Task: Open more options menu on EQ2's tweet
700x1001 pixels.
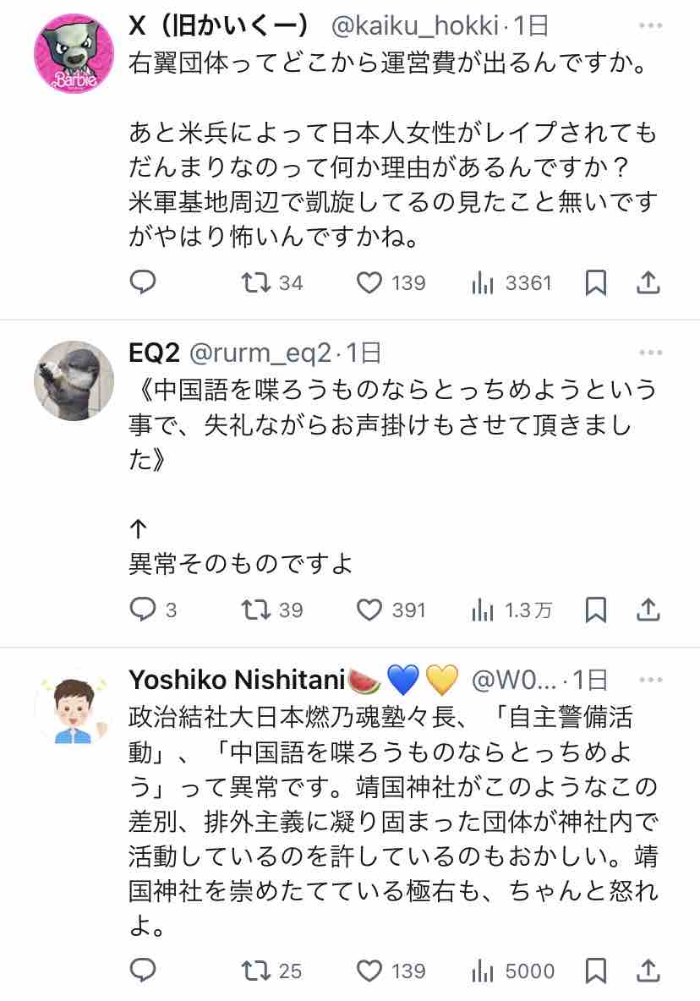Action: 651,352
